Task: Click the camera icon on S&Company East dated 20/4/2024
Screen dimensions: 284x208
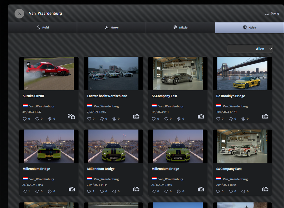Action: coord(265,189)
